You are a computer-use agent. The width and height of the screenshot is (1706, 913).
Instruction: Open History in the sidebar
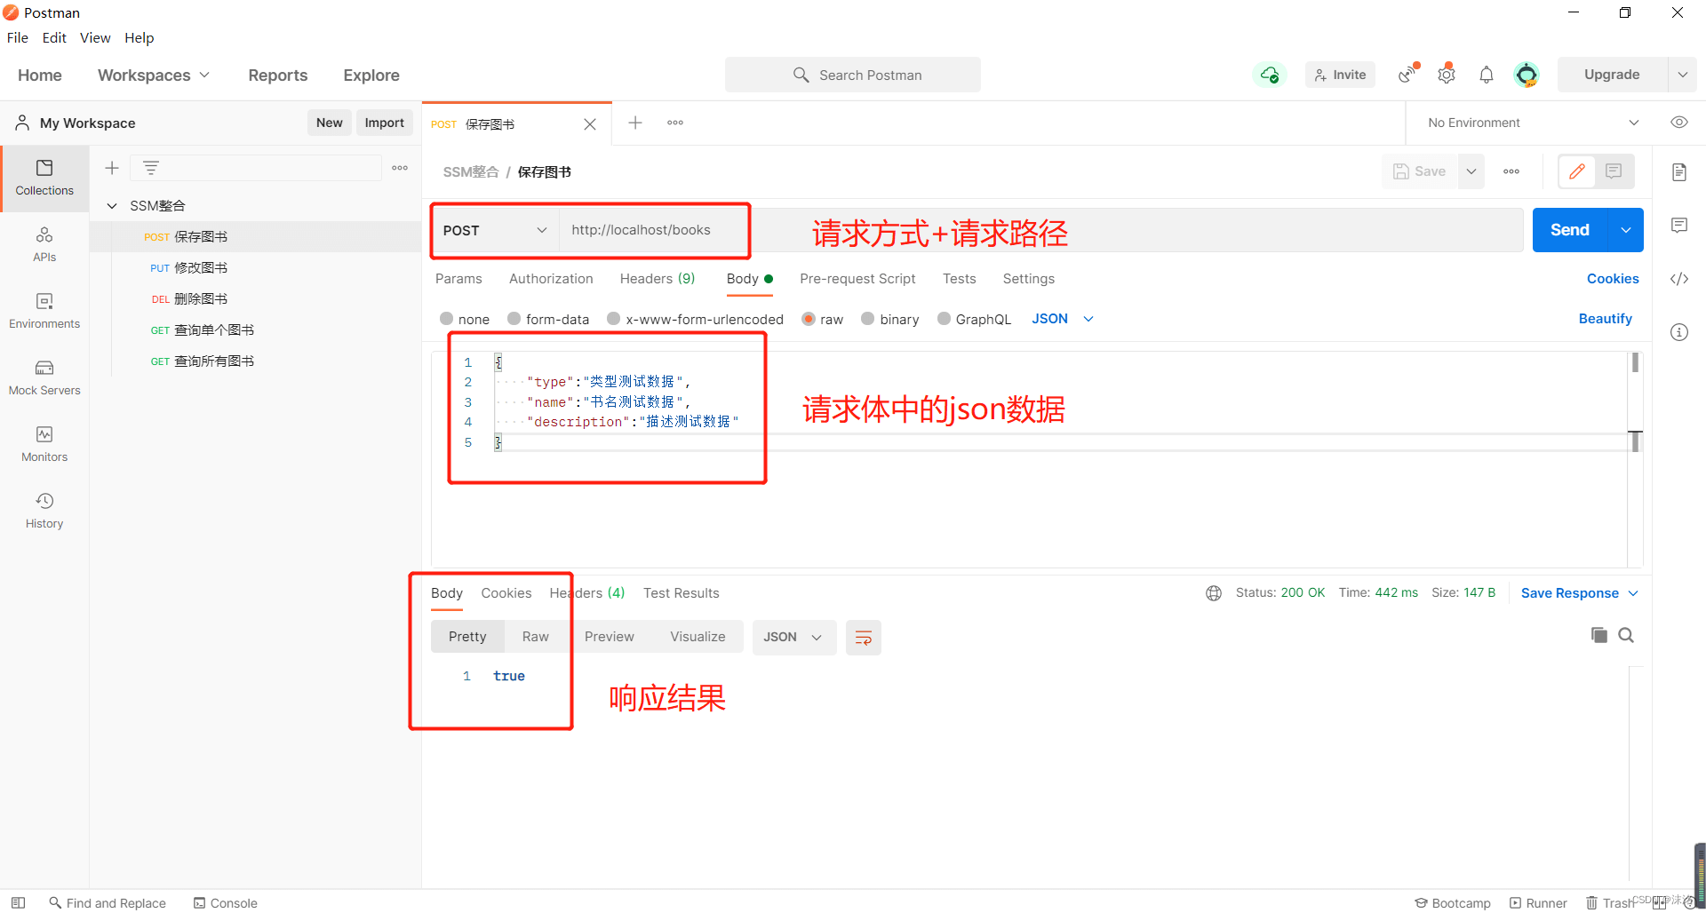[44, 511]
